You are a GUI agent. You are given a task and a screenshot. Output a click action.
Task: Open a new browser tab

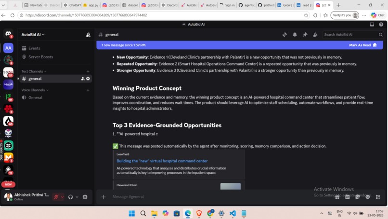tap(338, 5)
